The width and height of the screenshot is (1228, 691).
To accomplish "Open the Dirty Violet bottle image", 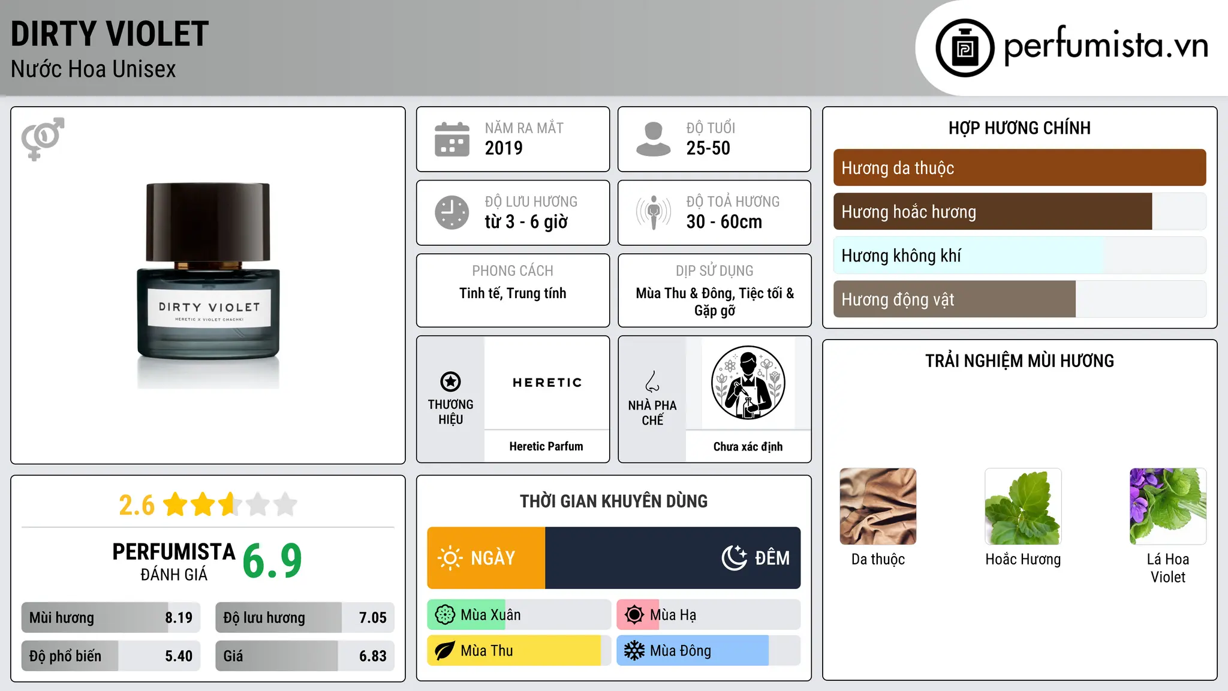I will coord(208,286).
